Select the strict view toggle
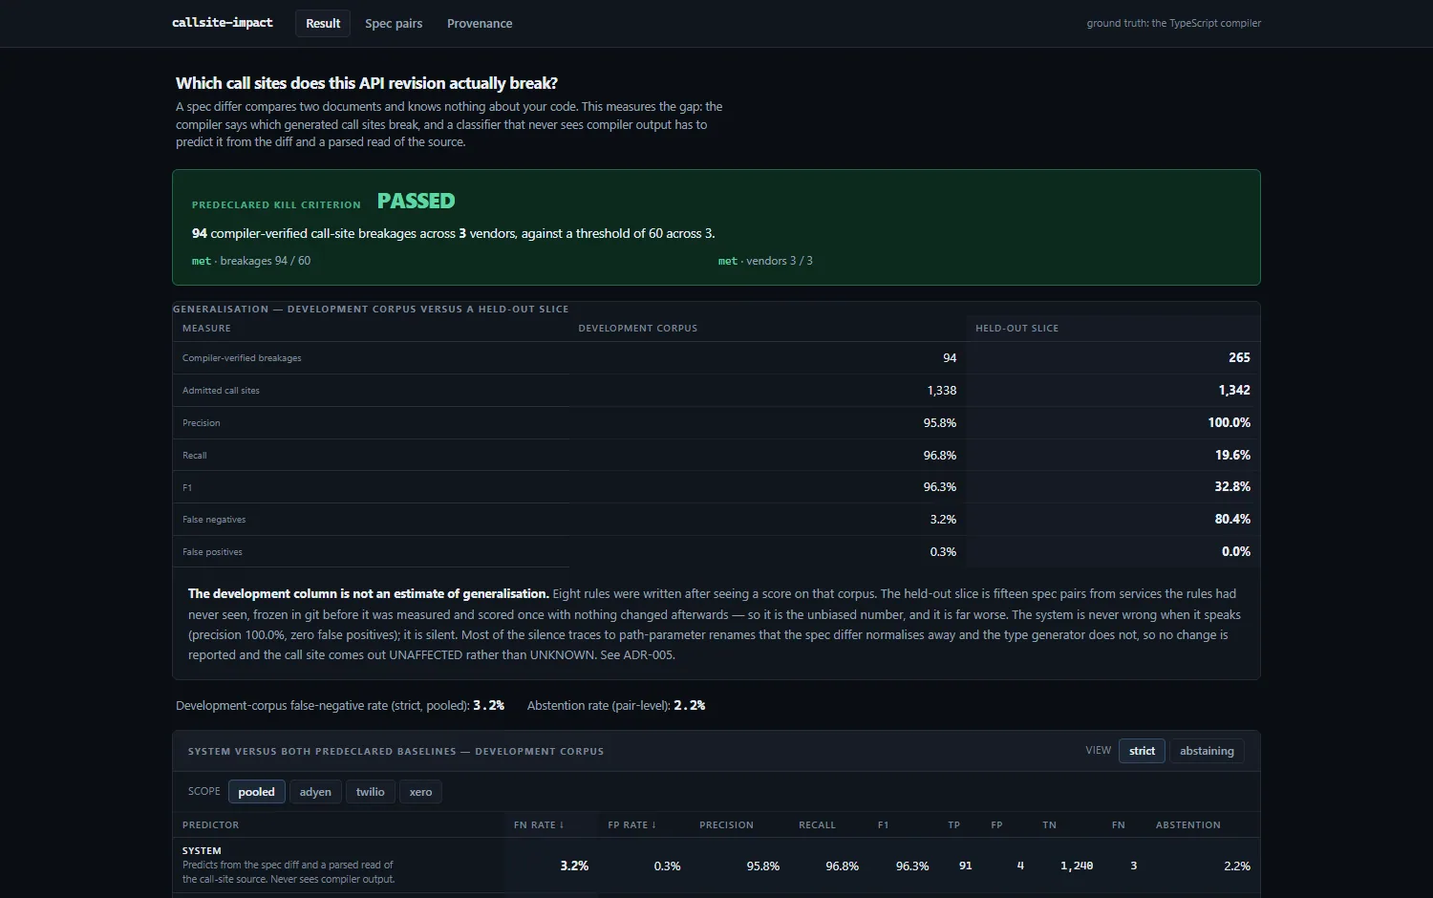The image size is (1433, 898). click(1142, 751)
